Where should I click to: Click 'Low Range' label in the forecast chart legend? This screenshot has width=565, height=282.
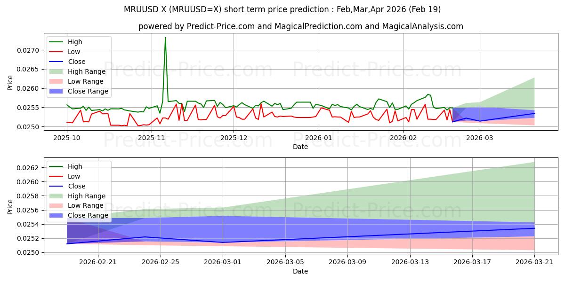[x=86, y=206]
